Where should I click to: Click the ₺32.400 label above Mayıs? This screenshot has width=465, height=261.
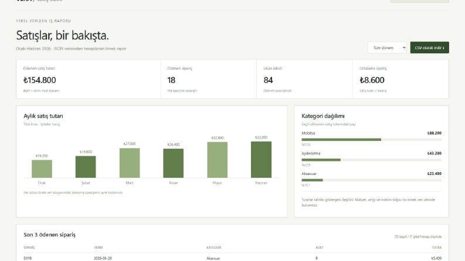tap(218, 138)
